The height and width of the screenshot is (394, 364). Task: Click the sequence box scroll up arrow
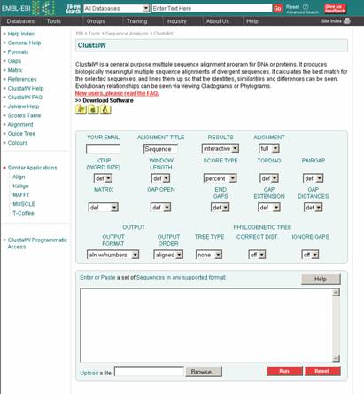336,293
